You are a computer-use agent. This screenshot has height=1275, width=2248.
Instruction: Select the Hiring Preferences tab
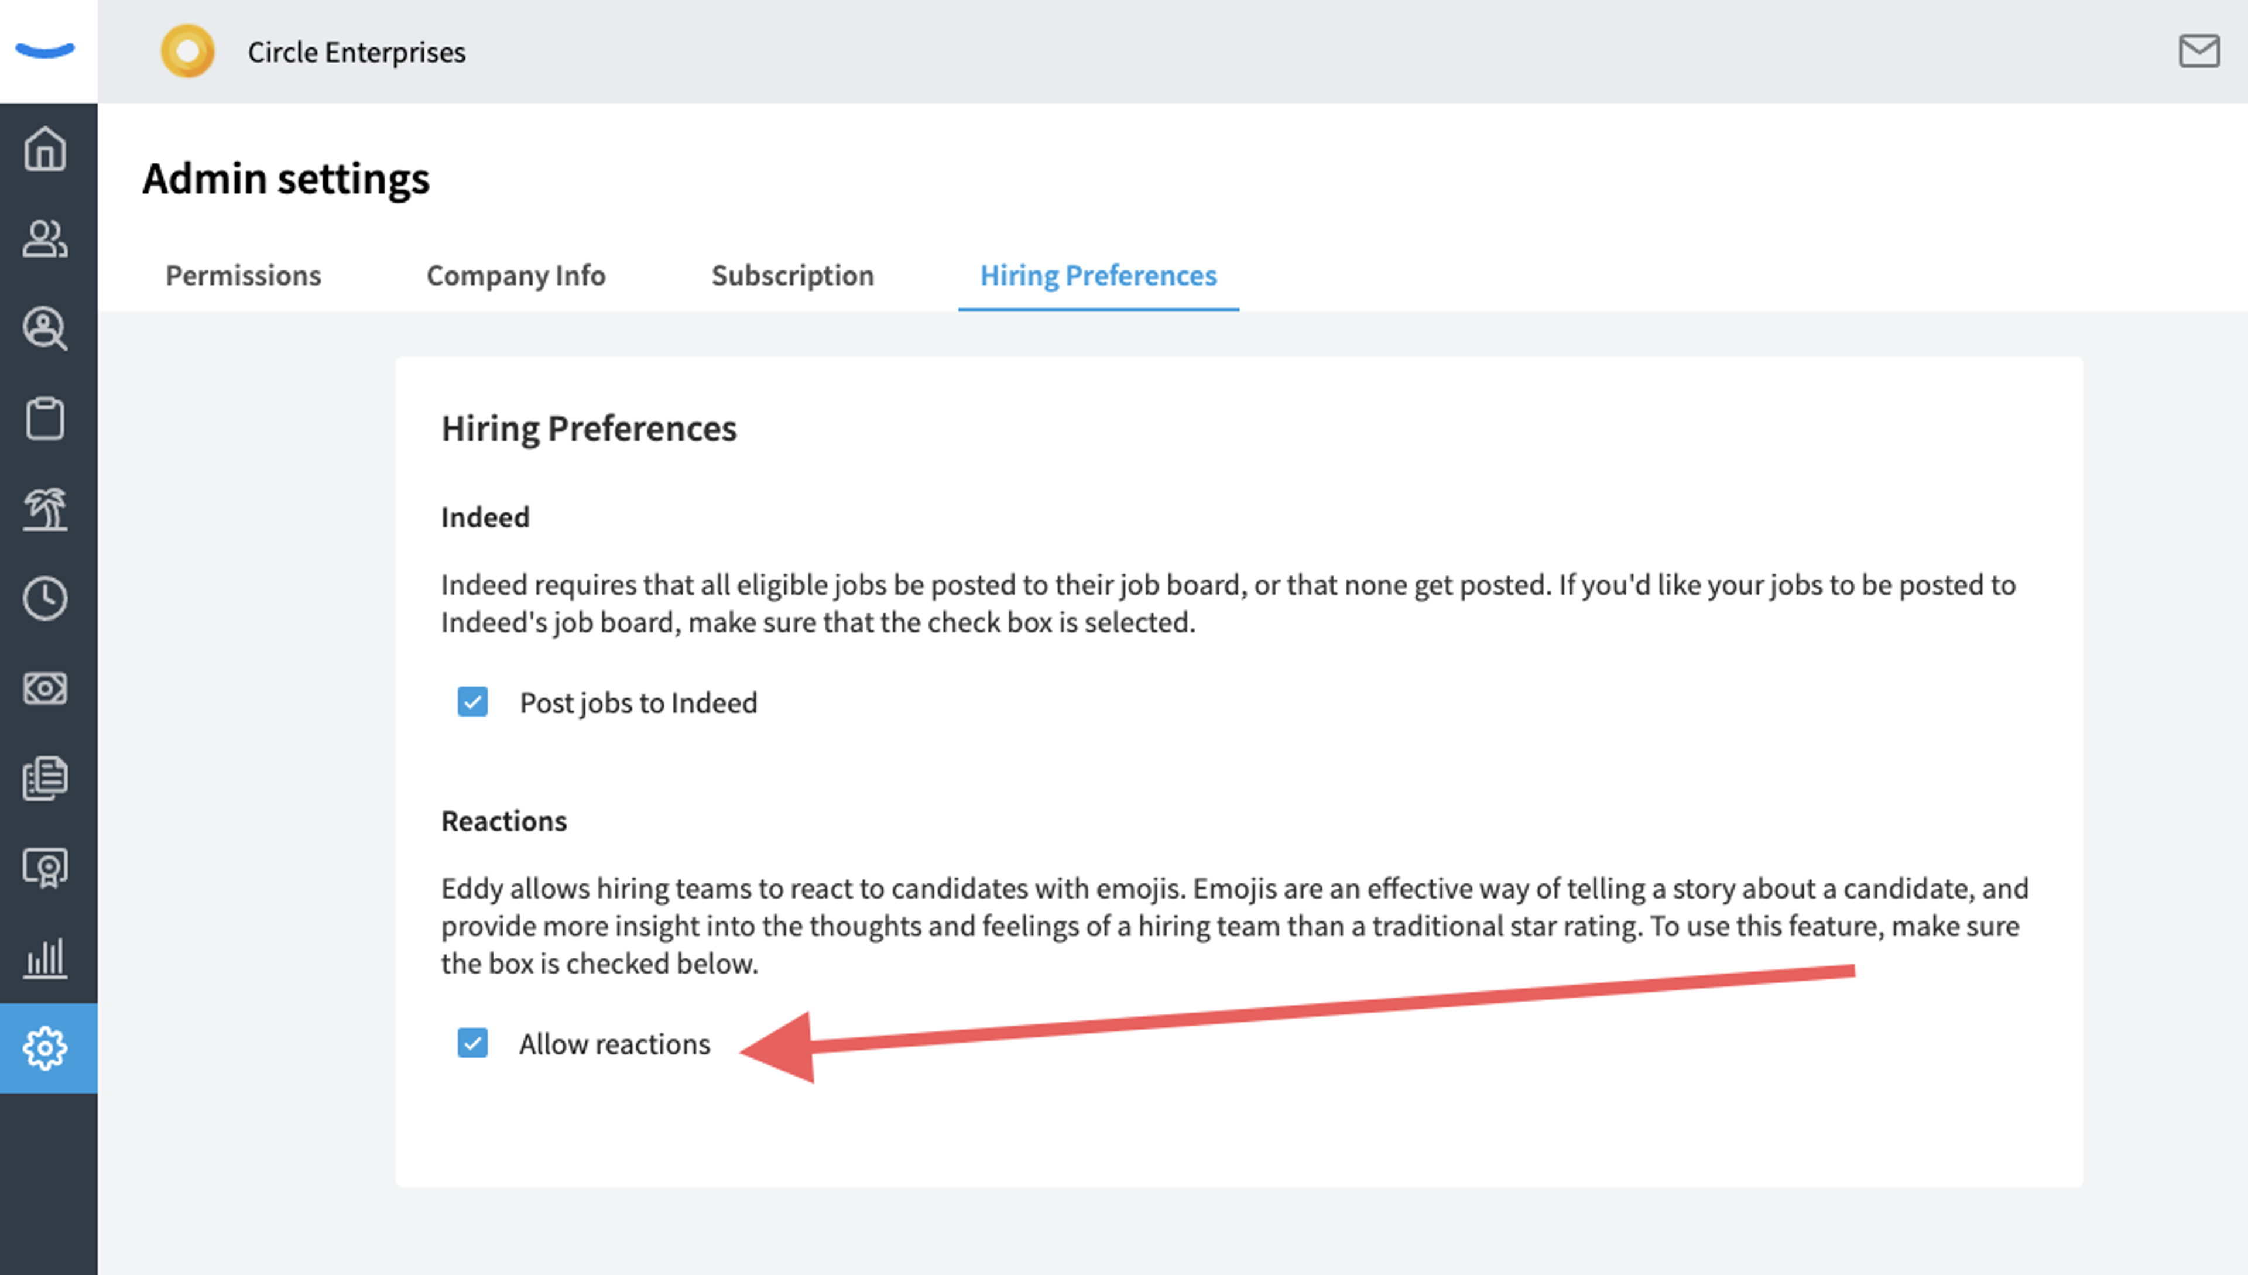[x=1098, y=276]
